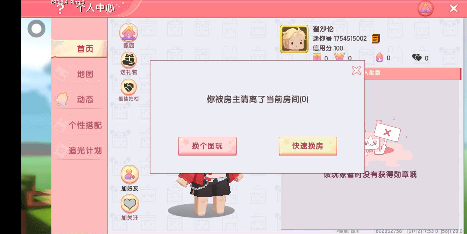Click the 换个图玩 button
The image size is (467, 234).
point(207,146)
